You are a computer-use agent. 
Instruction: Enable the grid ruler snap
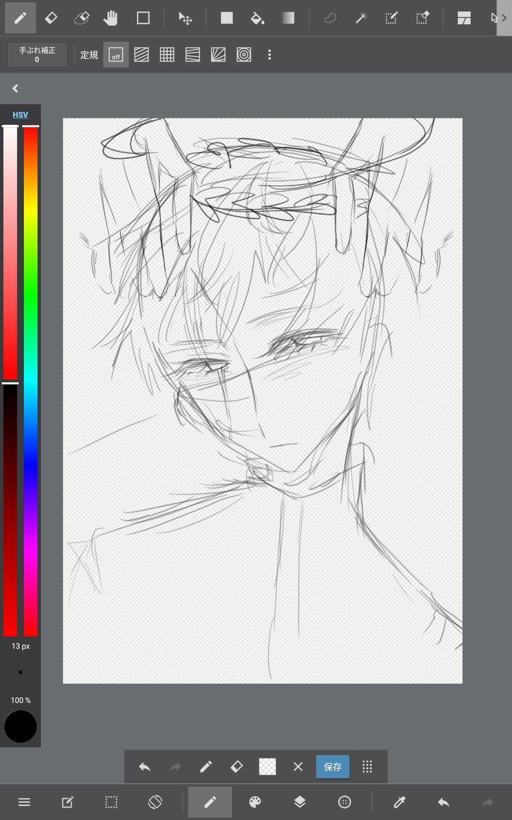(167, 55)
